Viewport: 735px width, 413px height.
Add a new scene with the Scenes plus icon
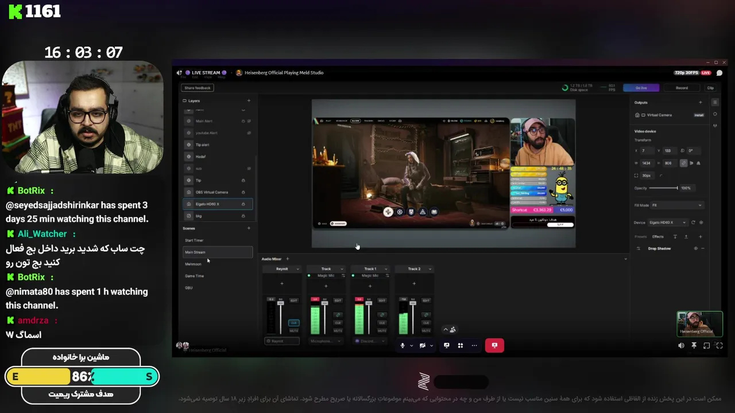coord(249,228)
